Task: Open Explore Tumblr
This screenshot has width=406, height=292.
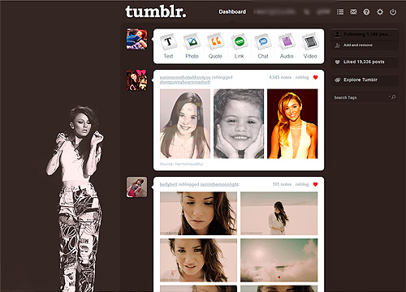Action: tap(365, 79)
